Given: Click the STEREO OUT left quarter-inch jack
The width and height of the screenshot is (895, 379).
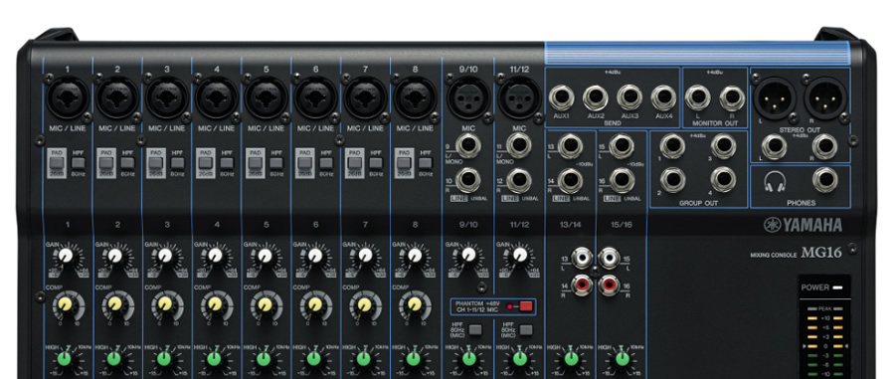Looking at the screenshot, I should (774, 146).
